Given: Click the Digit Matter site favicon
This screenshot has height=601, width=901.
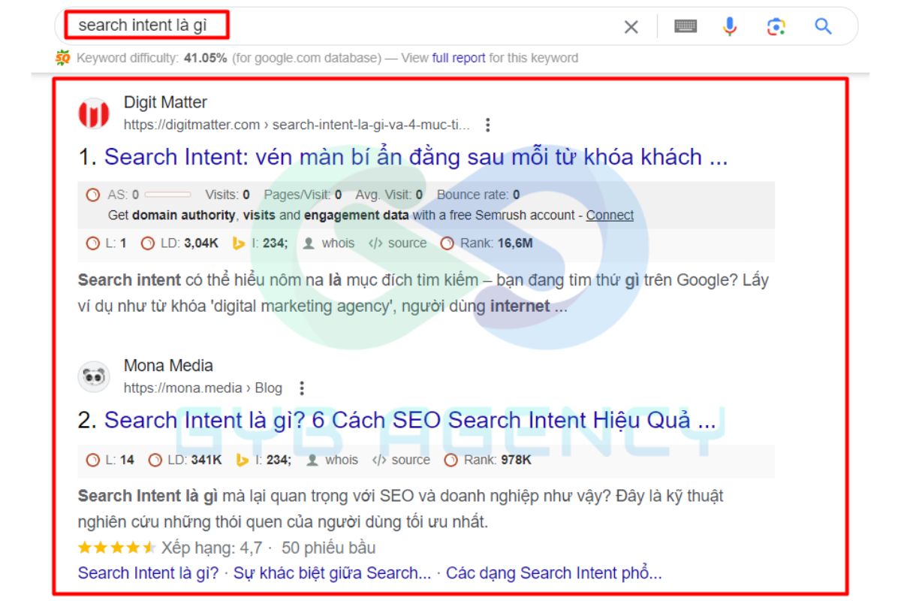Looking at the screenshot, I should click(94, 113).
